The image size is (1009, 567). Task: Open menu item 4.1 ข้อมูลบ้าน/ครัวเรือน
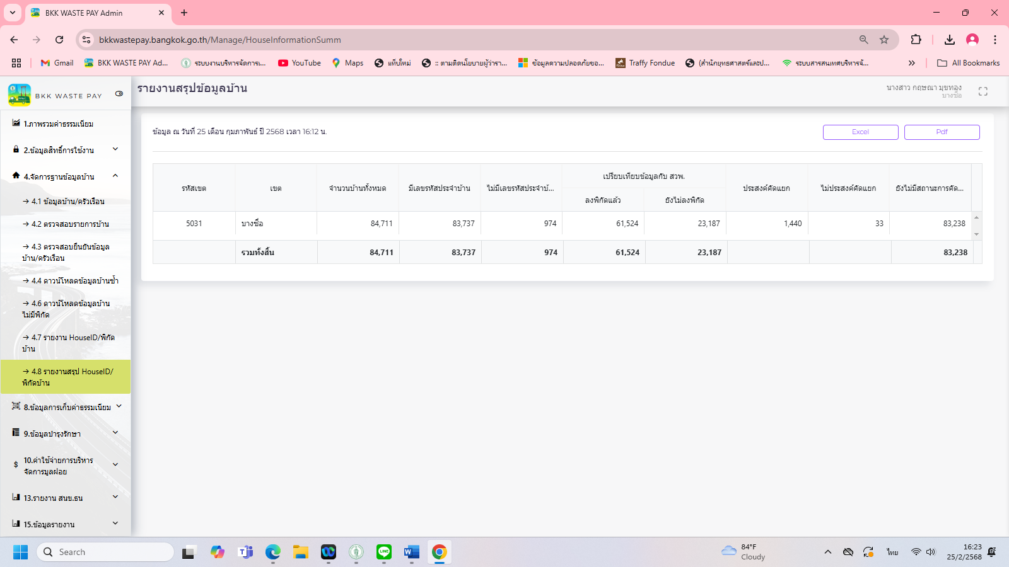coord(67,202)
